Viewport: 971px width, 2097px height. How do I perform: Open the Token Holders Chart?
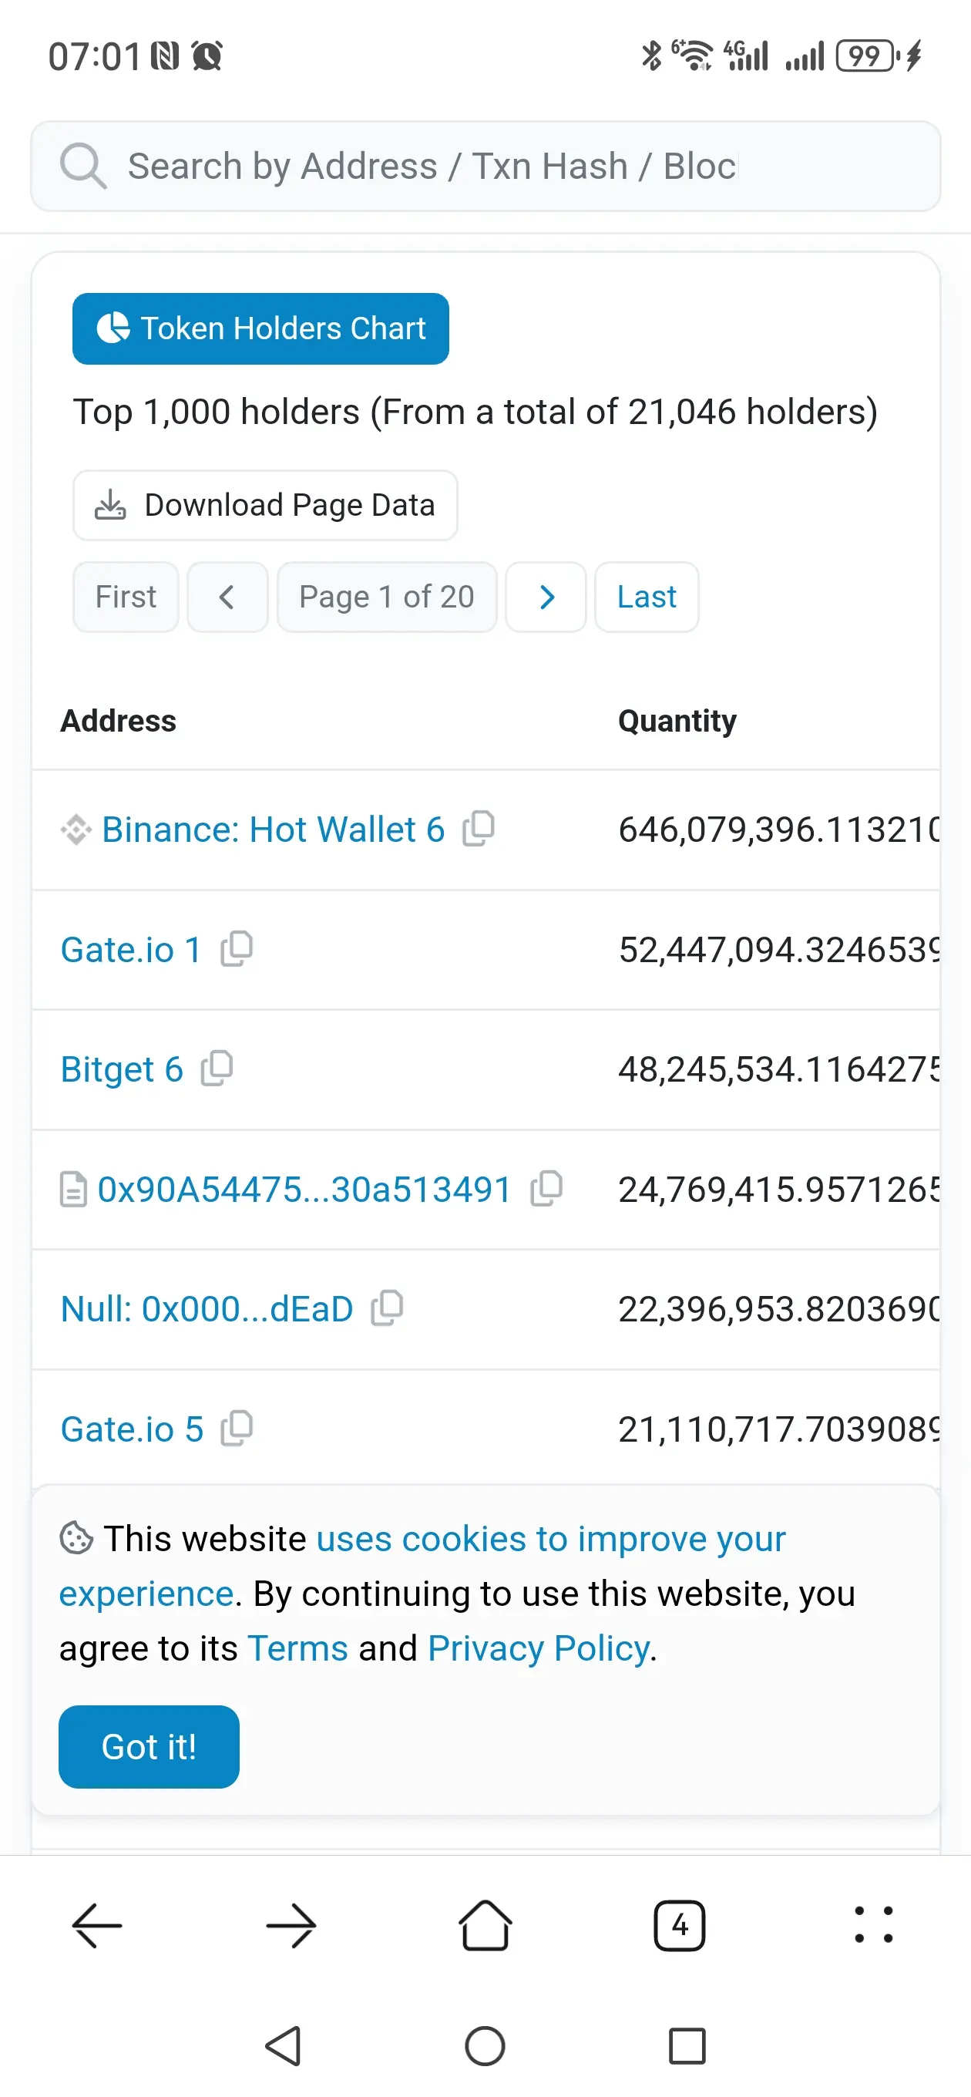[x=260, y=329]
